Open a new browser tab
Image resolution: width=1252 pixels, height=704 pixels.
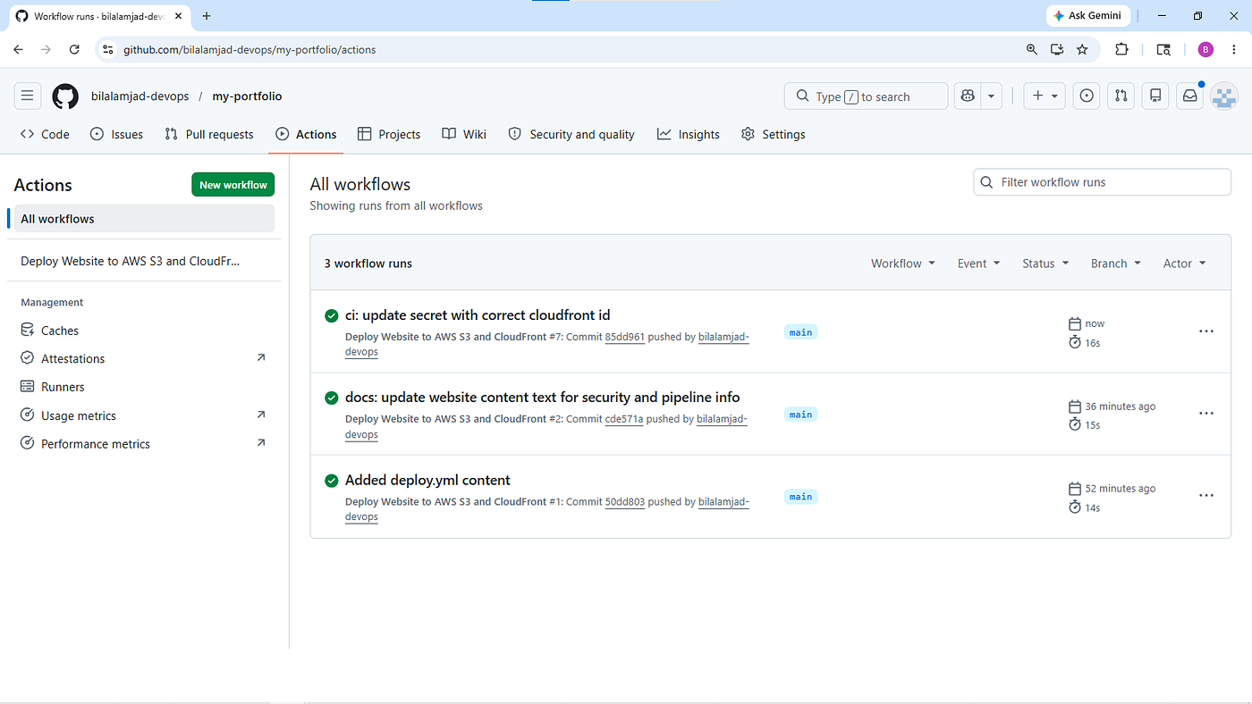207,16
